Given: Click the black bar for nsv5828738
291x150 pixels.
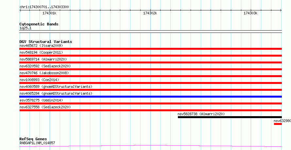Looking at the screenshot, I should coord(230,117).
